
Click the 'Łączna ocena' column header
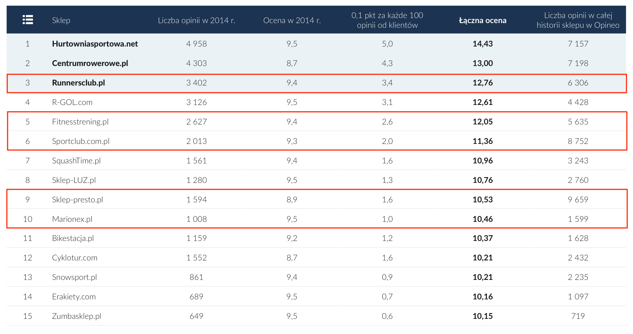click(483, 20)
